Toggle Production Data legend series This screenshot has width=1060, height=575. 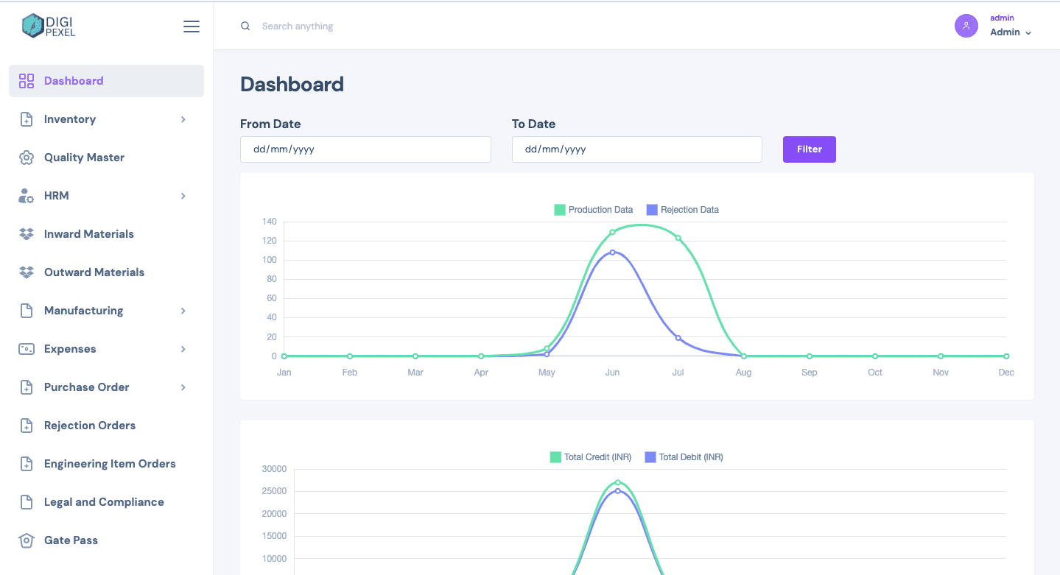(593, 210)
